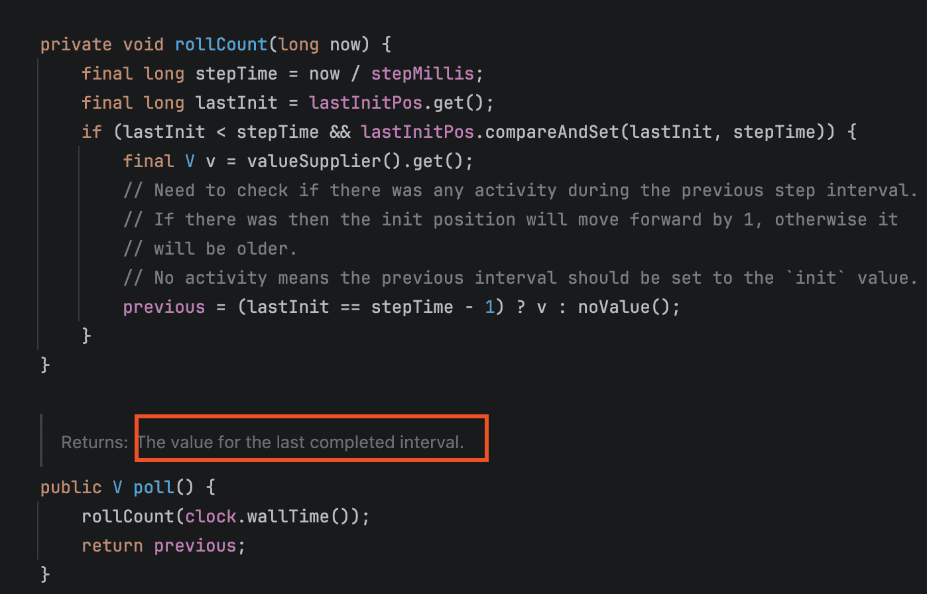Click the noValue() call in the ternary
Viewport: 927px width, 594px height.
628,307
